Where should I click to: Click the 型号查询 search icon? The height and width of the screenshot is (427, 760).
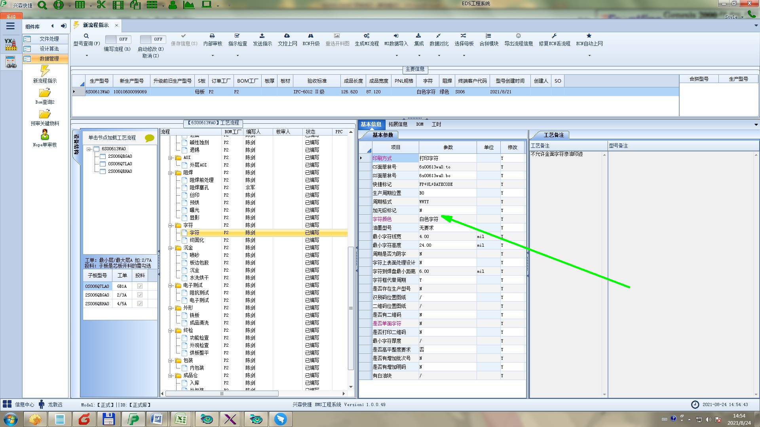tap(86, 36)
